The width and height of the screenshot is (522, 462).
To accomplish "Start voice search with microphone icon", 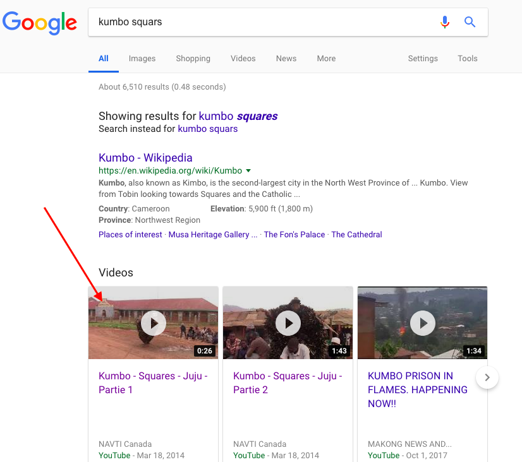I will pos(445,22).
